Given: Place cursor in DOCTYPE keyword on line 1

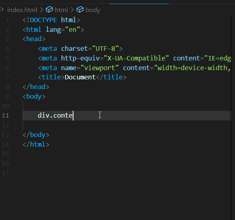Looking at the screenshot, I should point(43,20).
